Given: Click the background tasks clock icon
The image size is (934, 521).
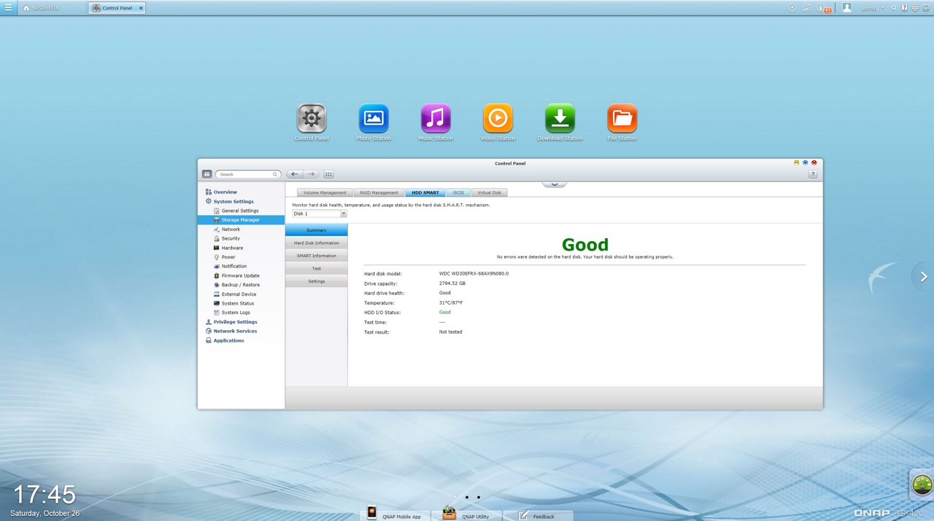Looking at the screenshot, I should [x=792, y=8].
